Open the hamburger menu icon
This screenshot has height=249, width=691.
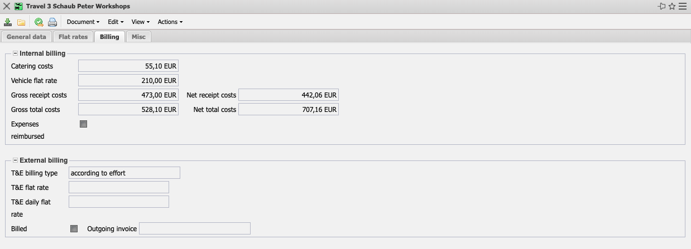pos(683,6)
